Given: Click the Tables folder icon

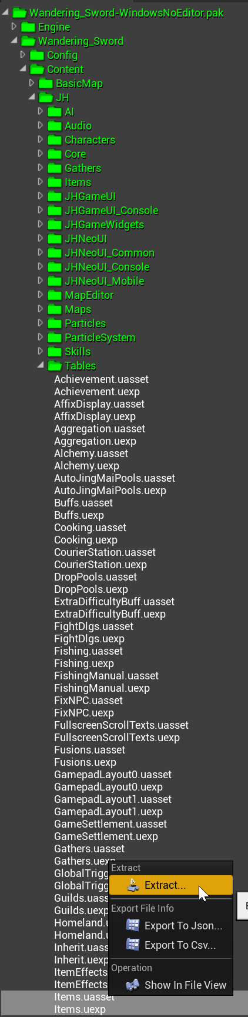Looking at the screenshot, I should (x=55, y=366).
